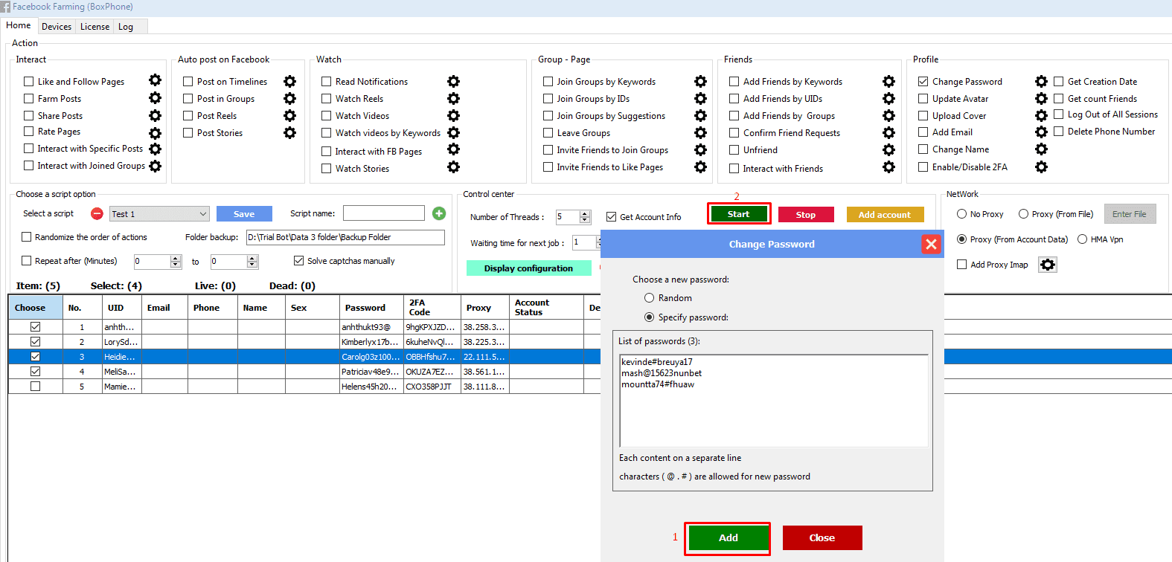Increase Repeat after minutes end value
Image resolution: width=1172 pixels, height=562 pixels.
click(252, 258)
